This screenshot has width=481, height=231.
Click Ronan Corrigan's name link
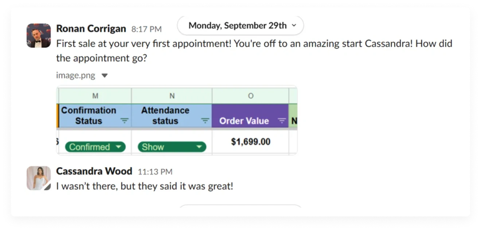[x=91, y=28]
